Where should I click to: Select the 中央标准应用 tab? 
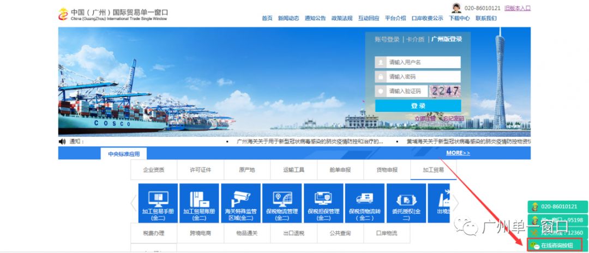124,154
